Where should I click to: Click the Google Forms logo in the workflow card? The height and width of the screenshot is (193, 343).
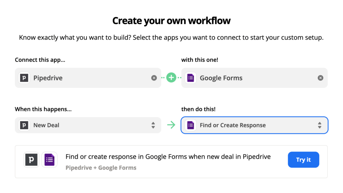pos(50,160)
